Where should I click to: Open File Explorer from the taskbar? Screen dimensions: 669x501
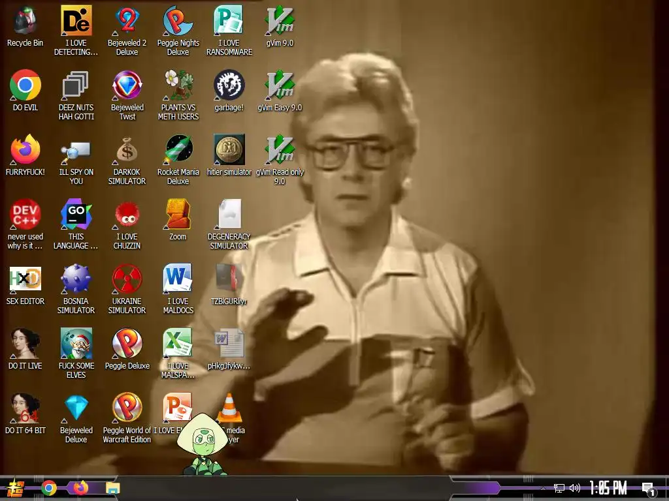coord(112,488)
